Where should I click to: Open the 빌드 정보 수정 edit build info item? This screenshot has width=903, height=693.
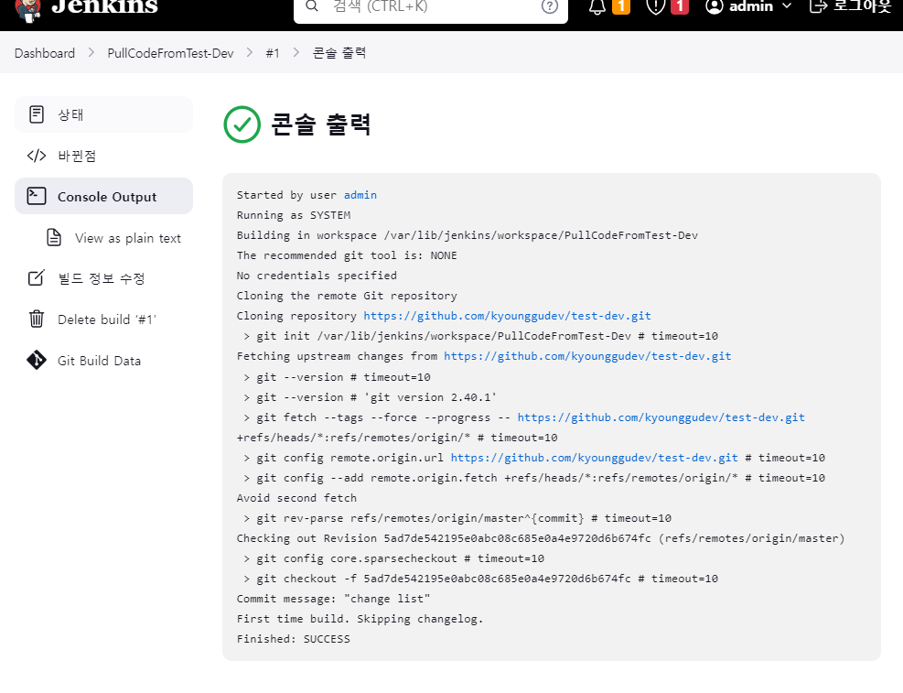tap(103, 278)
